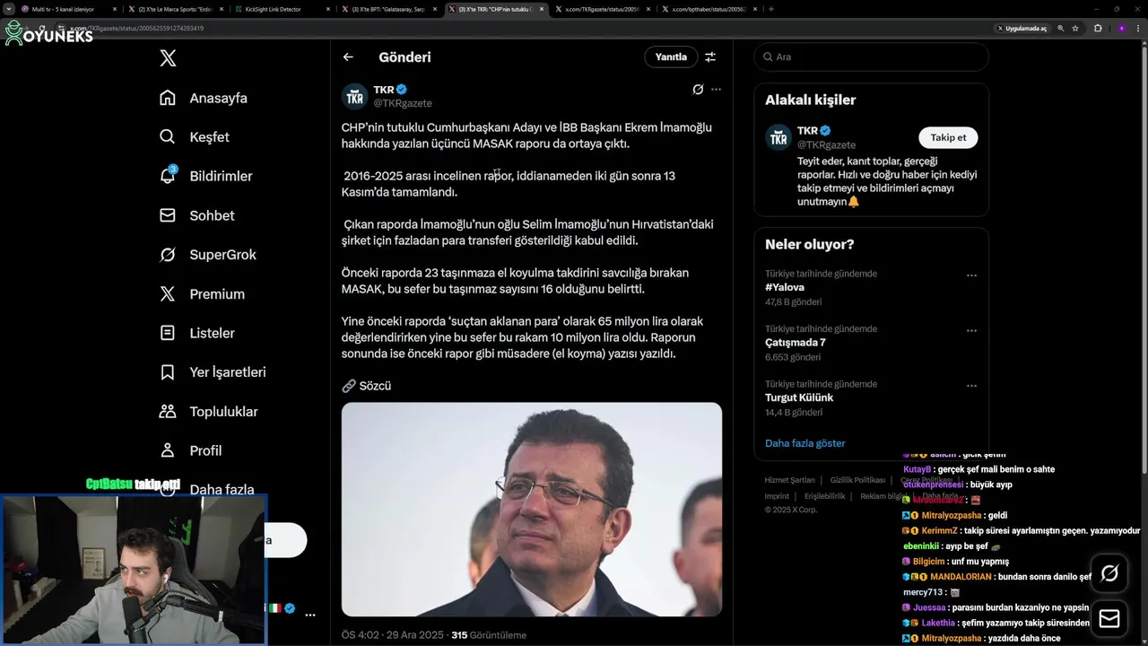Close the KickSight Link Detector tab
The image size is (1148, 646).
(x=327, y=9)
